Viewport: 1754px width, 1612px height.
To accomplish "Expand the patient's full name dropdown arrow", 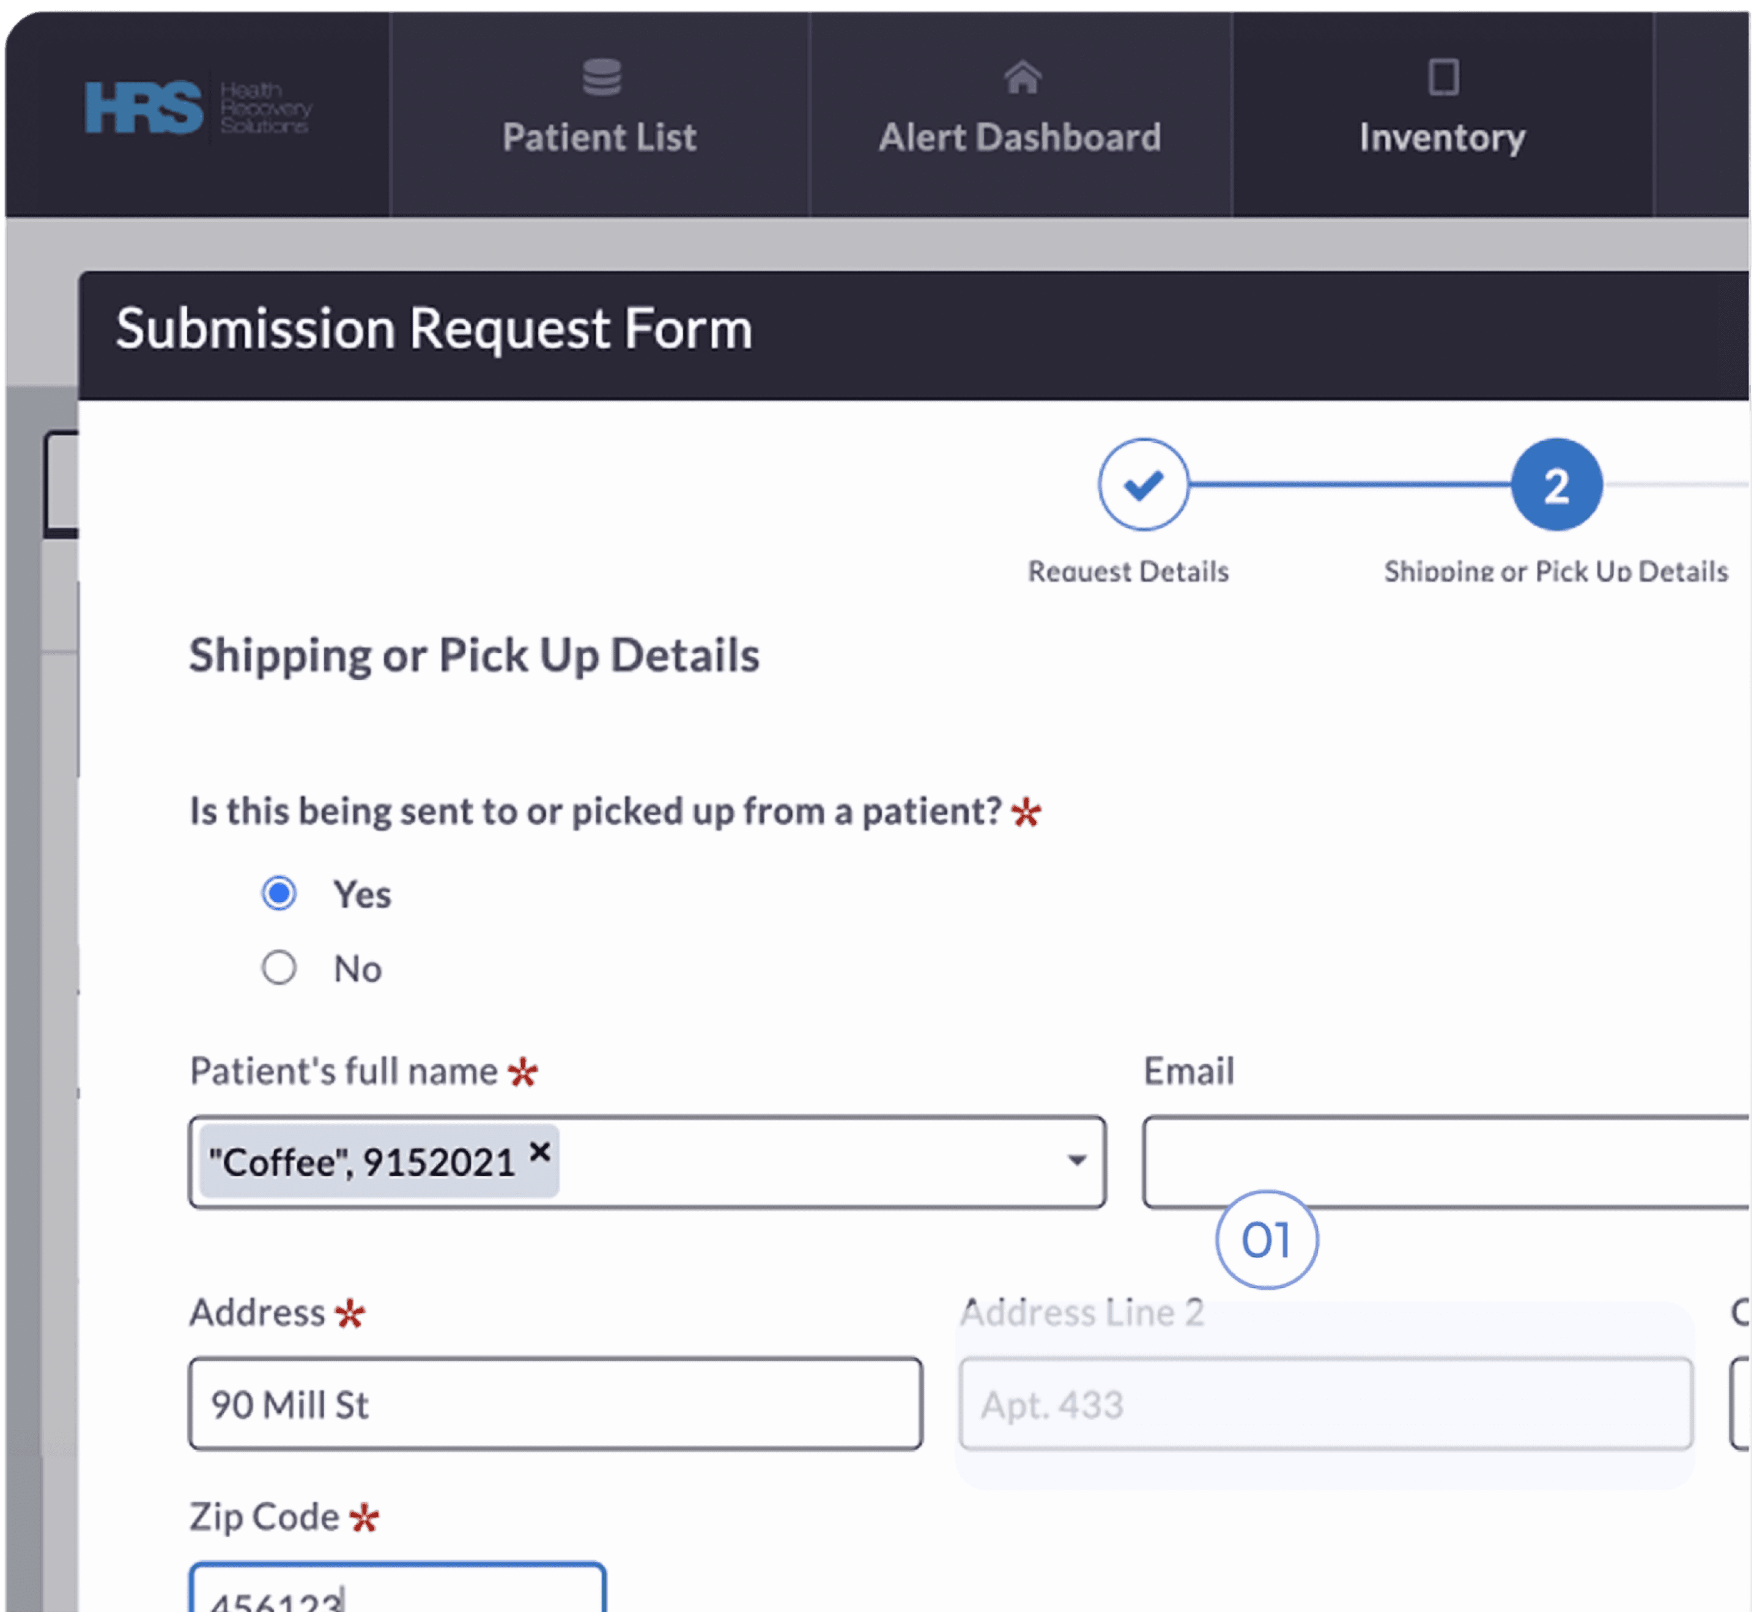I will [x=1076, y=1161].
